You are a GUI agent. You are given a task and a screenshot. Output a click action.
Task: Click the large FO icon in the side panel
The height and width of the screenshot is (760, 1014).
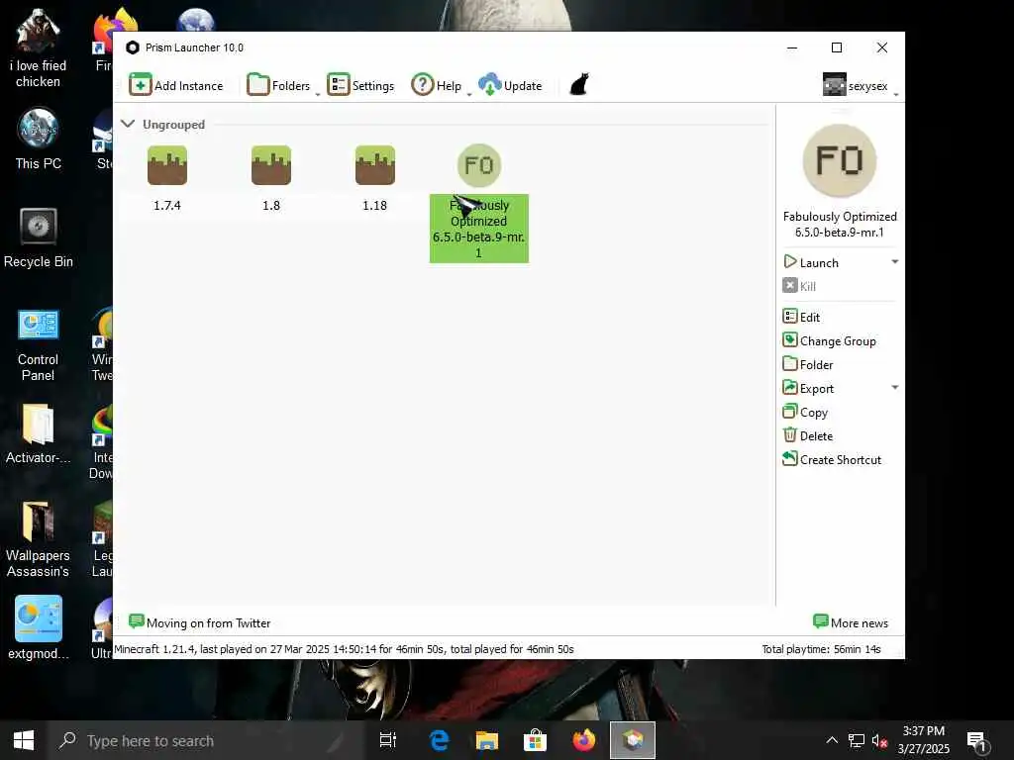click(x=840, y=160)
